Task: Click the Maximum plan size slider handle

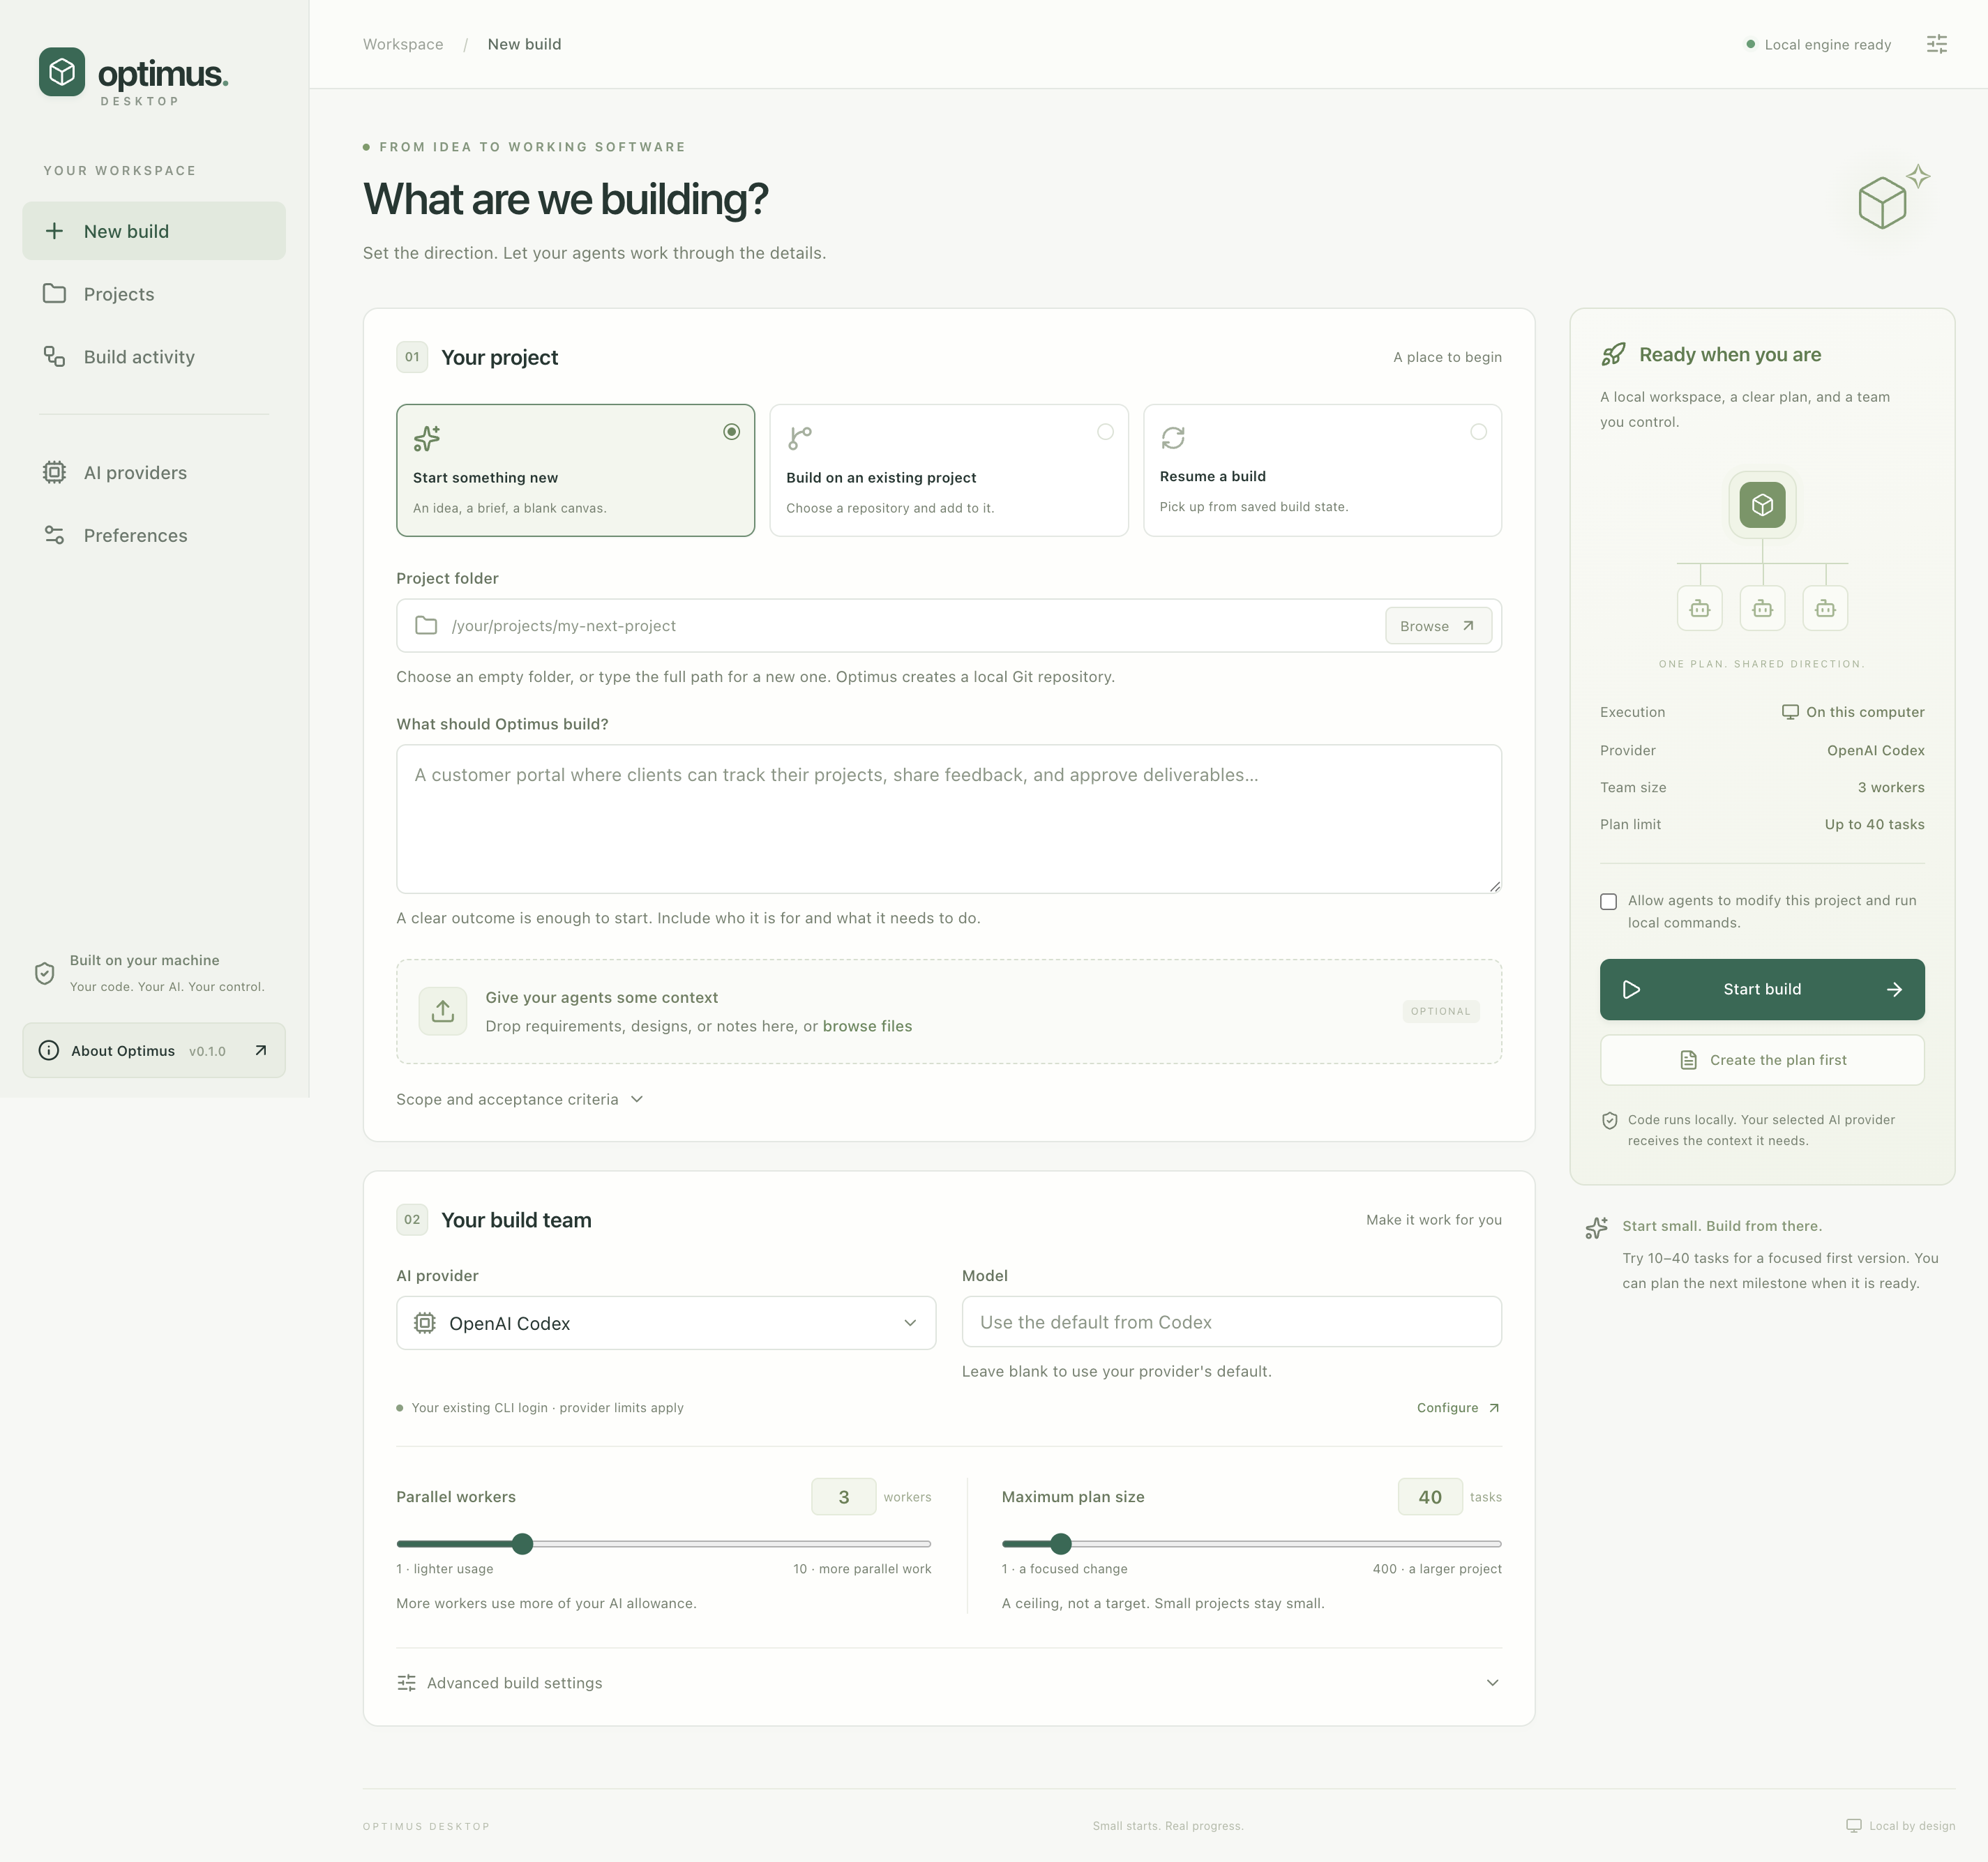Action: tap(1061, 1543)
